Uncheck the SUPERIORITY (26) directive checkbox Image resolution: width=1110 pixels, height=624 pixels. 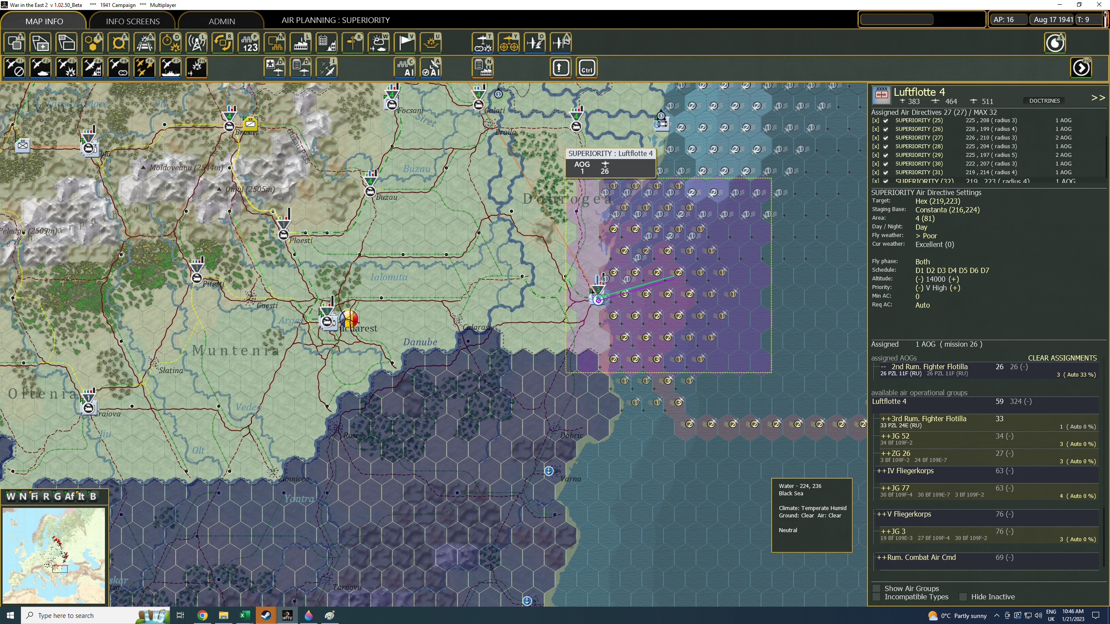pos(886,129)
